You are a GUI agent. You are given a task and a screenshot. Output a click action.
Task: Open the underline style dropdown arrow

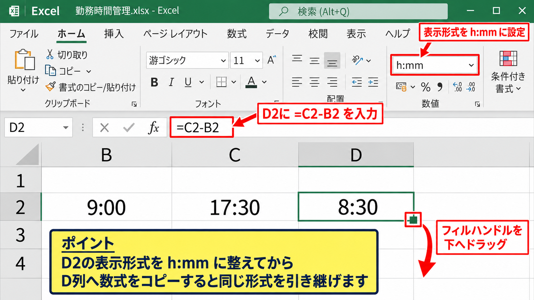tap(202, 82)
